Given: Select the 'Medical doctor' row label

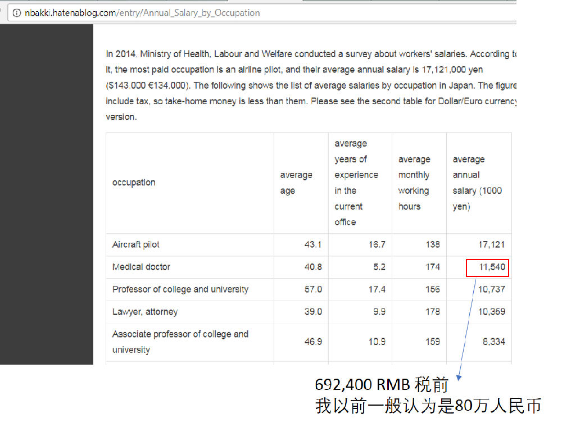Looking at the screenshot, I should 141,267.
